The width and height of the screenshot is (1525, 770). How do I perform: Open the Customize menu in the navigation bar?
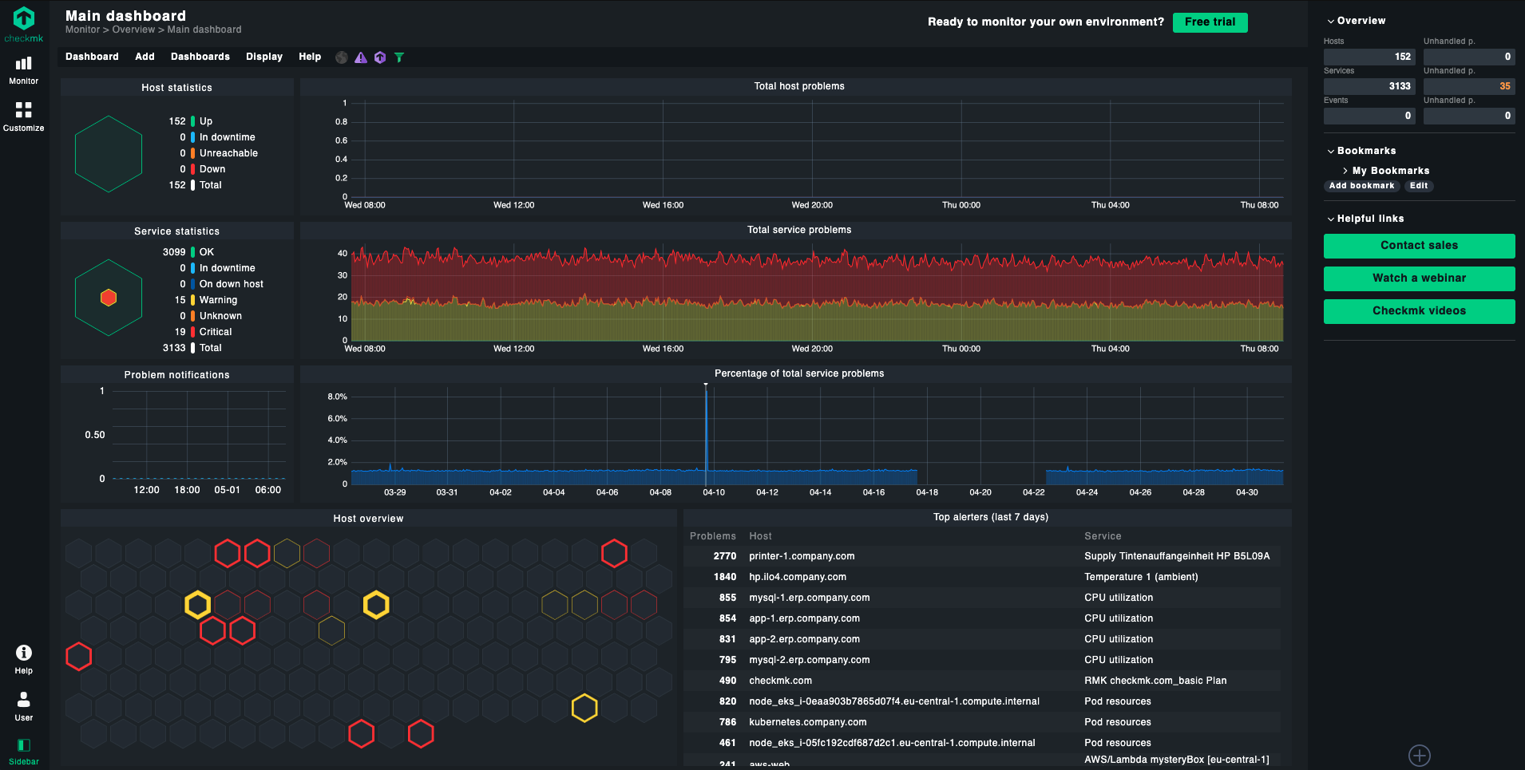point(24,116)
